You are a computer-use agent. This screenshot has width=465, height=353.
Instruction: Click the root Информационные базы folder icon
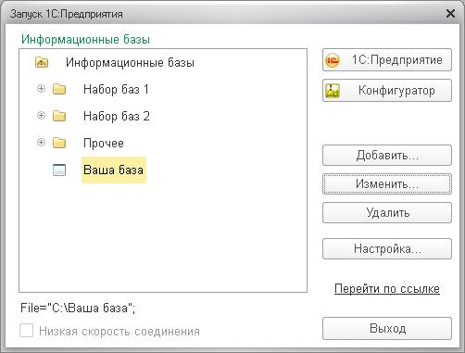tap(42, 62)
